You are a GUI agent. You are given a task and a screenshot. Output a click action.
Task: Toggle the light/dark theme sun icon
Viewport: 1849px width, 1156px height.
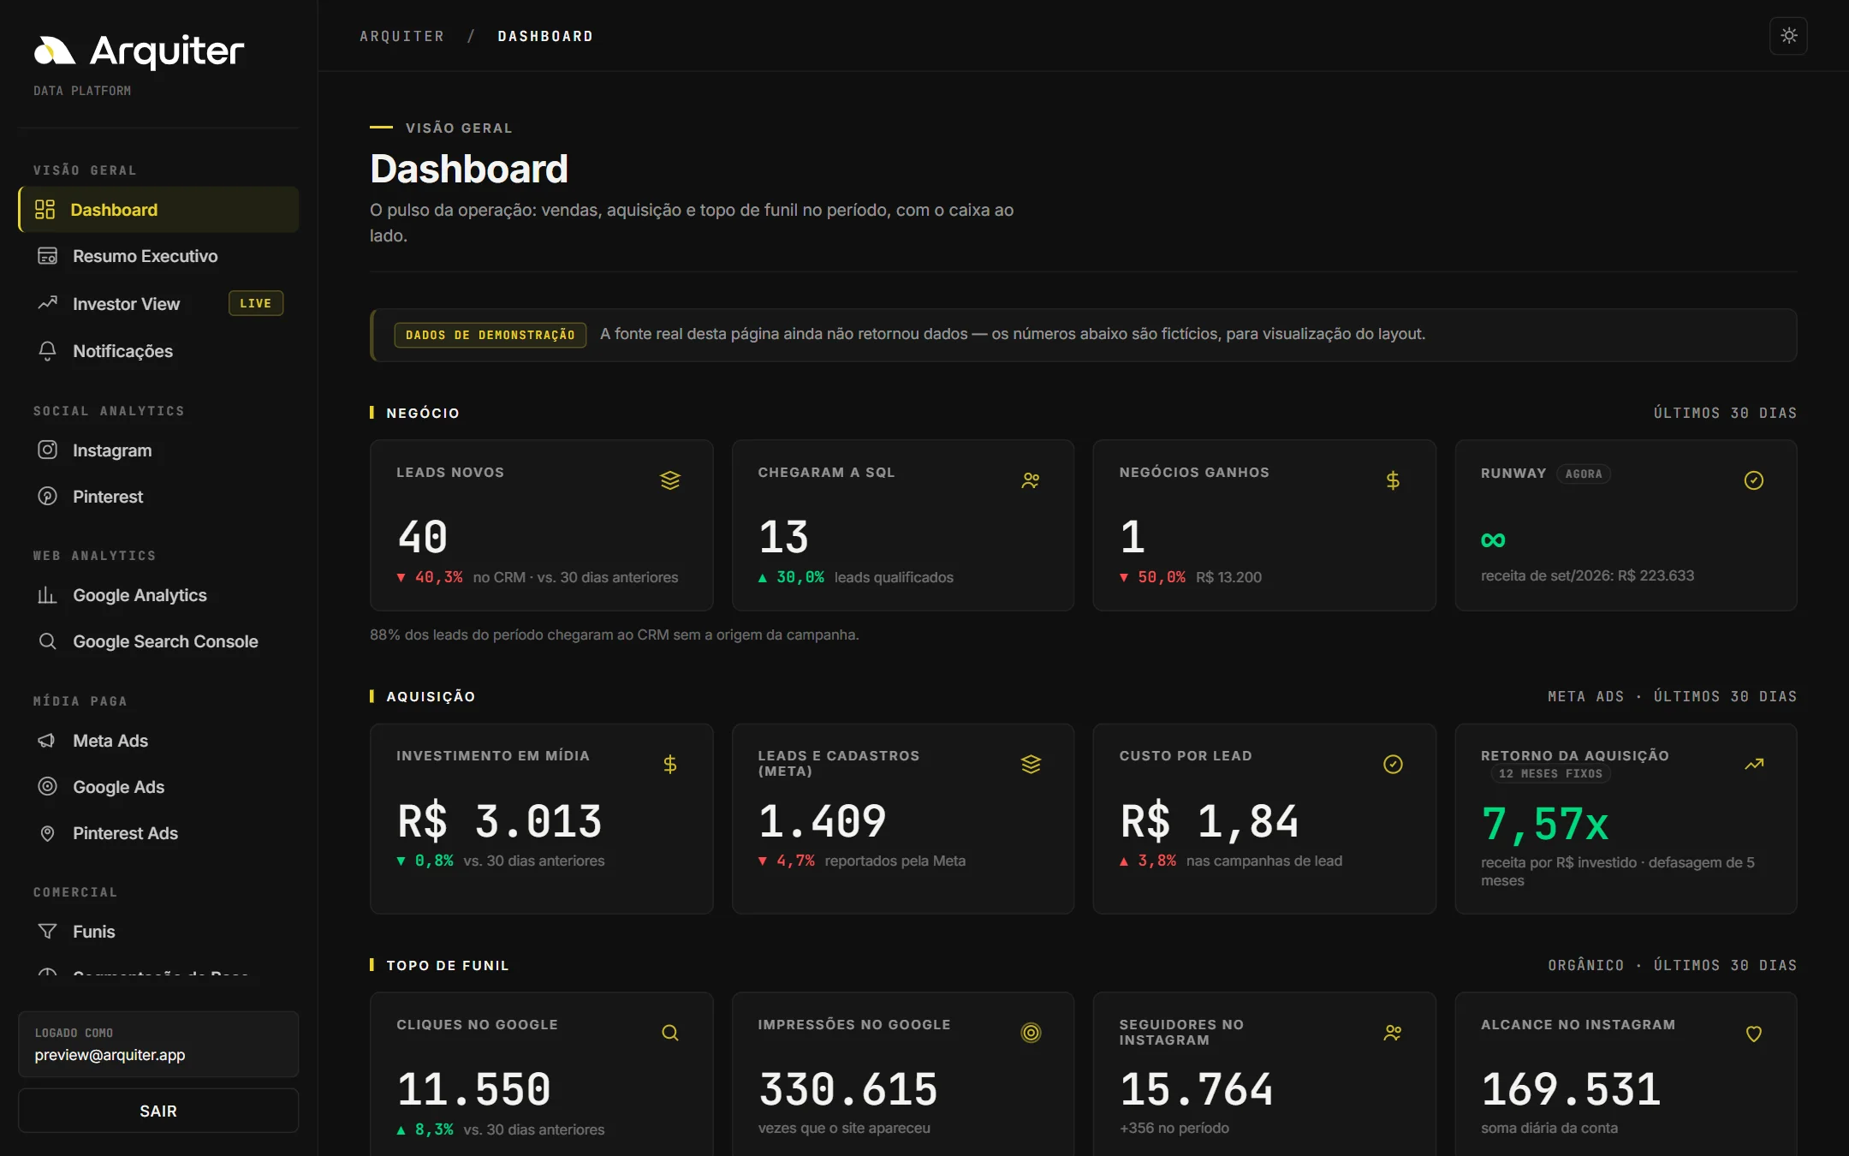click(x=1788, y=36)
